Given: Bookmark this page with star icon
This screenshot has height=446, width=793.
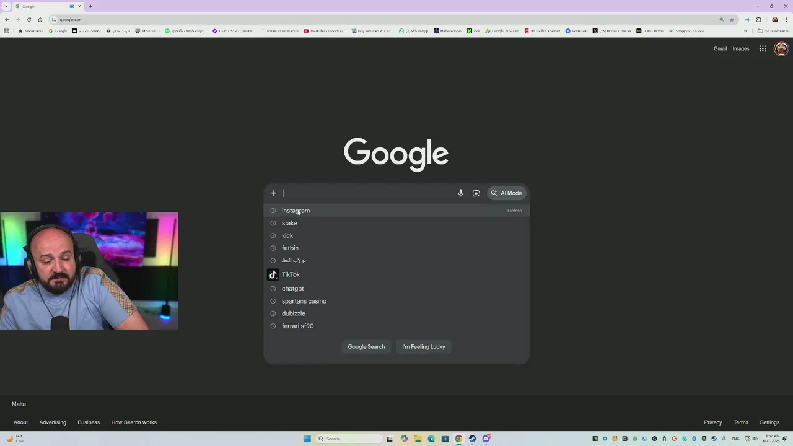Looking at the screenshot, I should tap(732, 19).
